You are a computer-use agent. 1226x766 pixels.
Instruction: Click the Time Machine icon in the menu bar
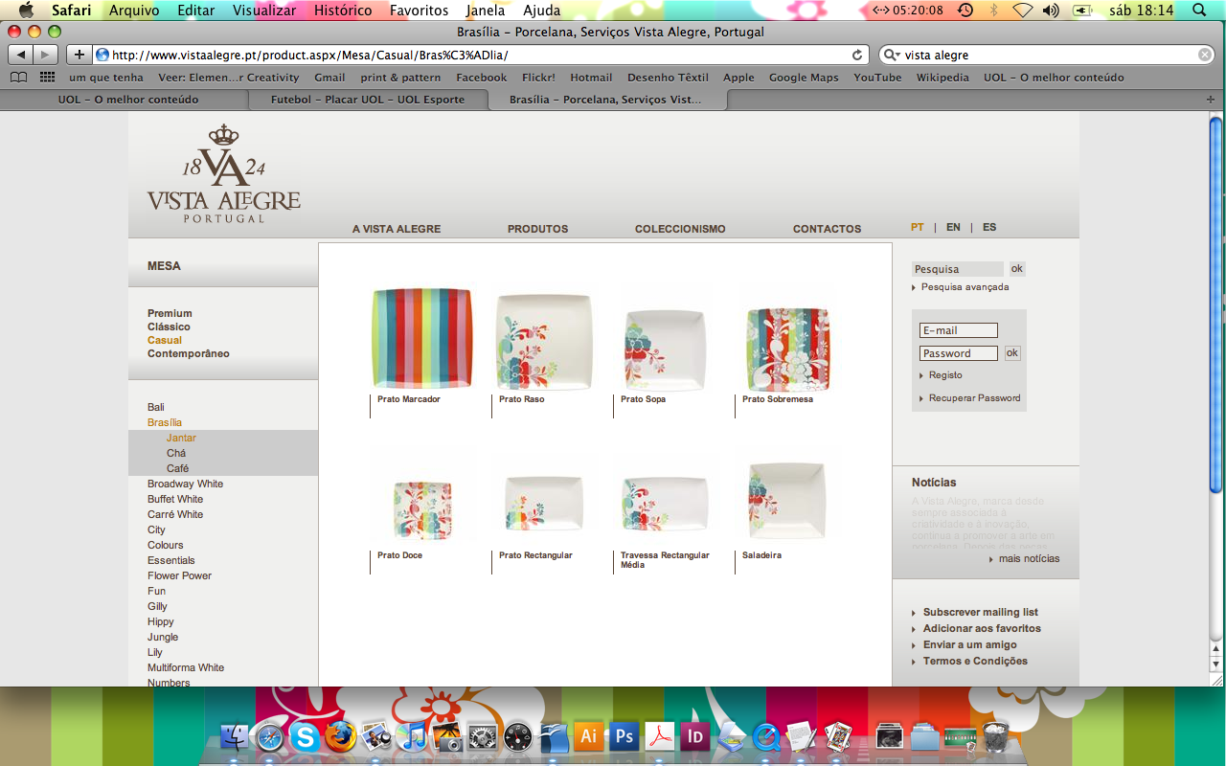point(965,10)
